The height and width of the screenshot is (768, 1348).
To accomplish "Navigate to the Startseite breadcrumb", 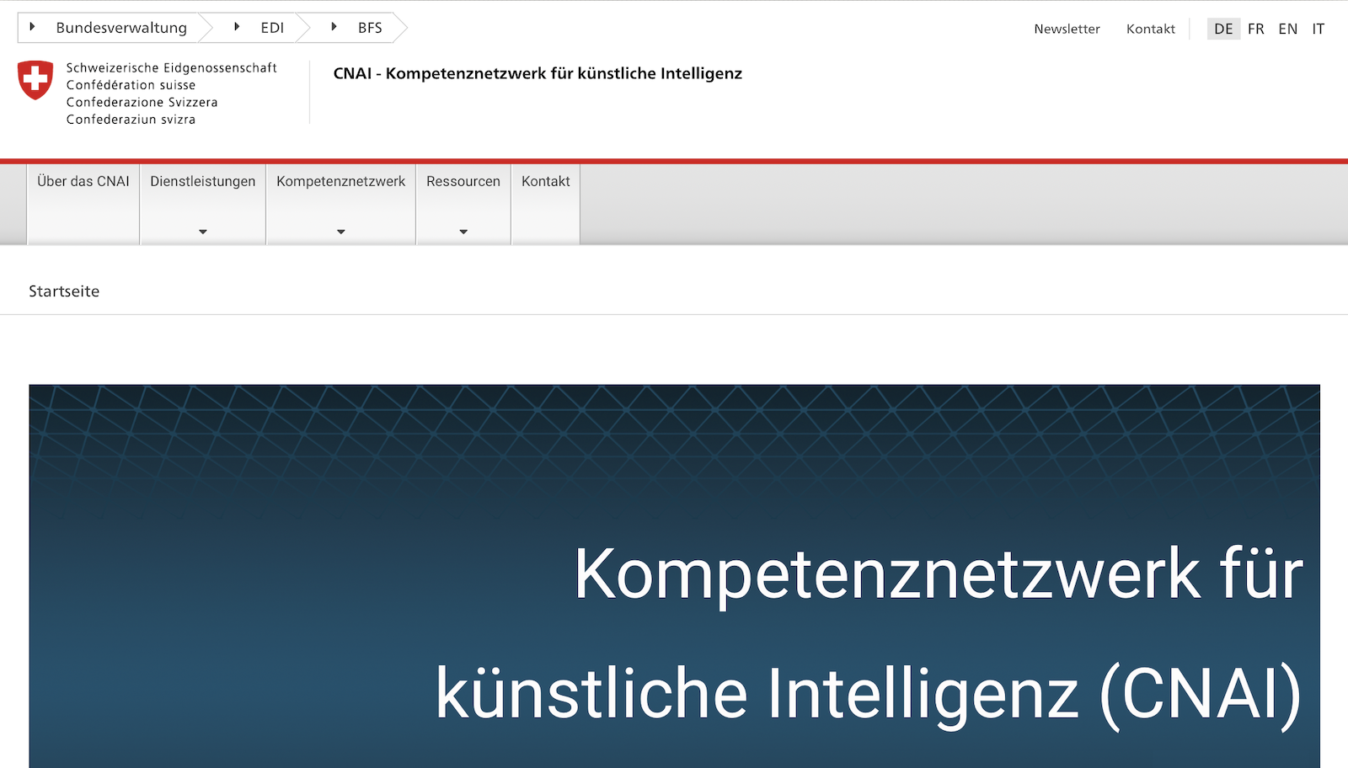I will pyautogui.click(x=64, y=291).
